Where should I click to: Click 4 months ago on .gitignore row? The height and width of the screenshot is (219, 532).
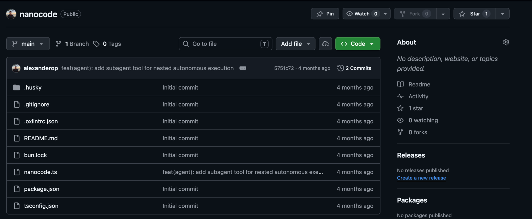click(355, 104)
